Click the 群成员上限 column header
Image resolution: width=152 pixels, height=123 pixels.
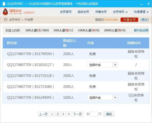tap(70, 43)
